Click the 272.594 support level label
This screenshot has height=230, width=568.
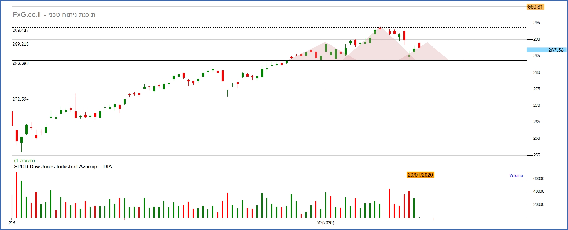pos(20,99)
